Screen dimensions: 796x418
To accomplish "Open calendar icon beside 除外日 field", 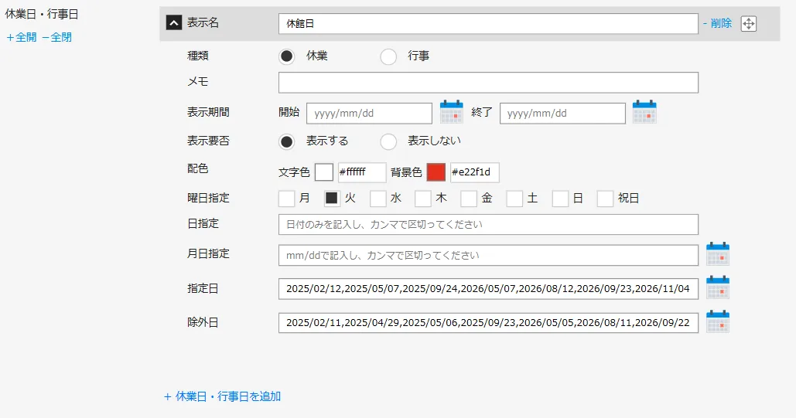I will pos(717,322).
